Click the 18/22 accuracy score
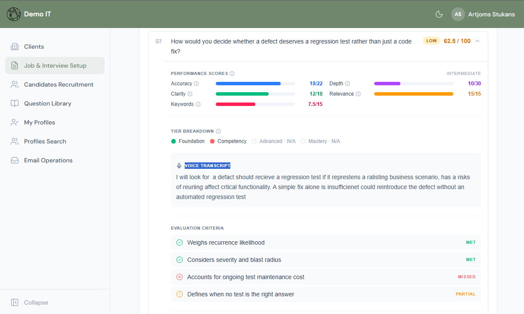Screen dimensions: 524x314 point(316,84)
